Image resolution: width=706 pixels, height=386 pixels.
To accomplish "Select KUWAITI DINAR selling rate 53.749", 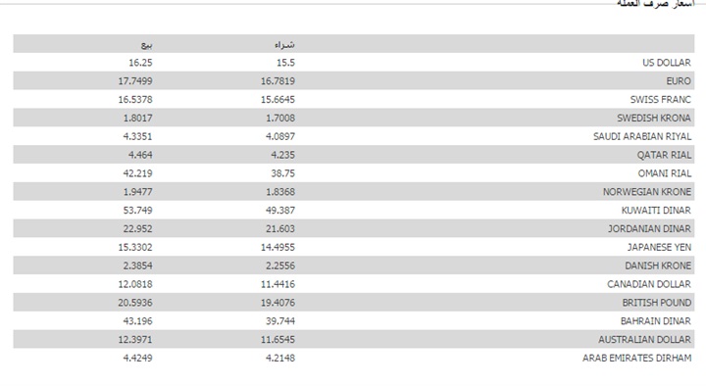I will 138,210.
